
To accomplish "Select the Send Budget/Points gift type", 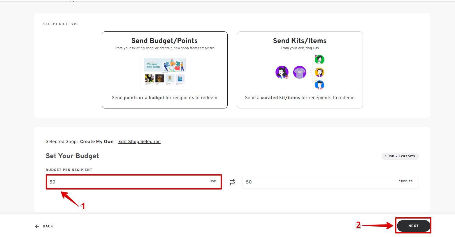I will tap(165, 70).
